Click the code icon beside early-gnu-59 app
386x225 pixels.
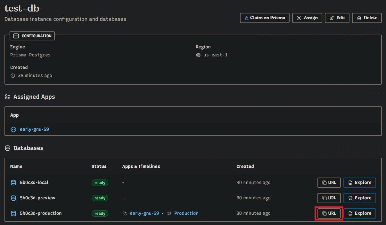(13, 129)
